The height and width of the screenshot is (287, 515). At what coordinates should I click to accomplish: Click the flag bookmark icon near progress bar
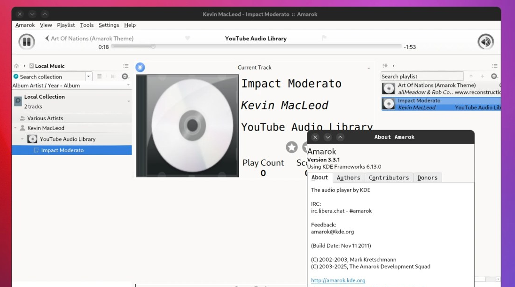click(x=324, y=38)
